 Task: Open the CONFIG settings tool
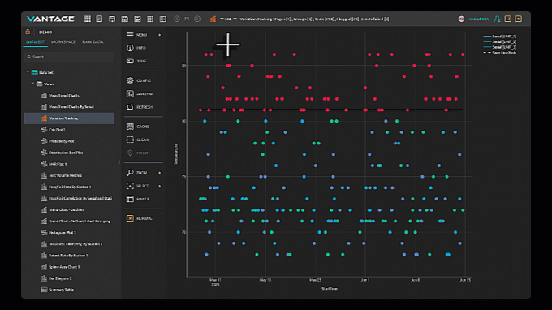click(139, 80)
